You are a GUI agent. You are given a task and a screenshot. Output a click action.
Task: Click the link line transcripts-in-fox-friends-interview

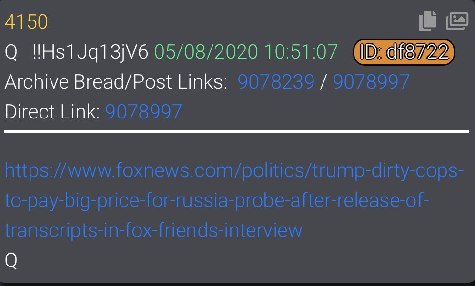pos(153,231)
